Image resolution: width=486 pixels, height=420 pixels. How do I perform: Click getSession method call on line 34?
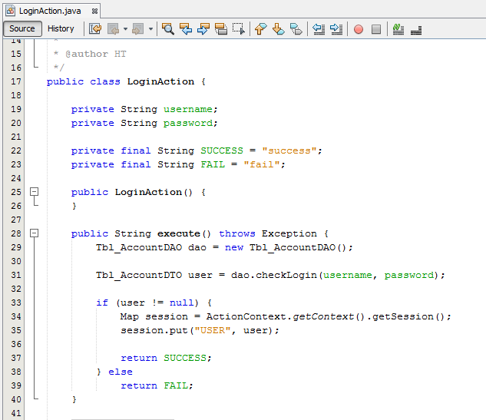click(x=402, y=316)
